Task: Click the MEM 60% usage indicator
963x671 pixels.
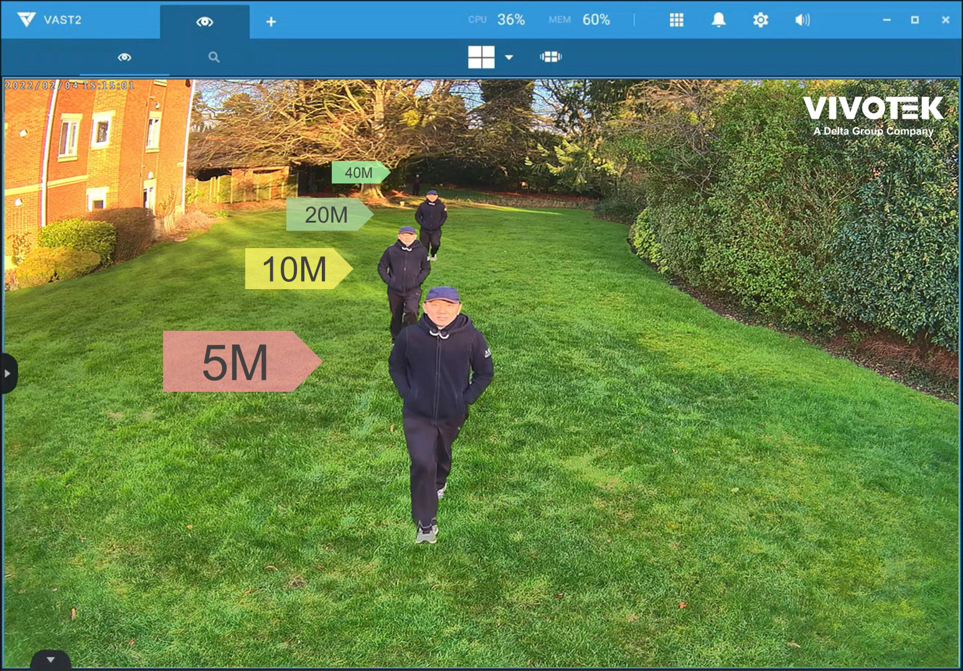Action: pyautogui.click(x=579, y=20)
